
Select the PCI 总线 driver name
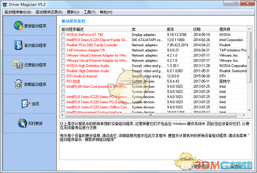click(x=73, y=81)
